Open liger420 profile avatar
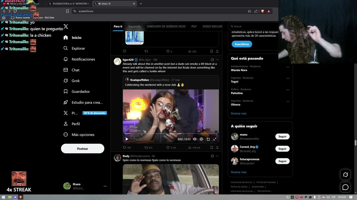 117,61
